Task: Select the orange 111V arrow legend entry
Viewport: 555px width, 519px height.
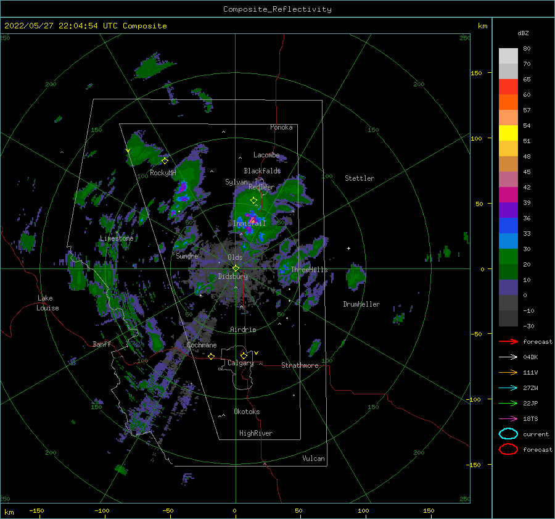Action: click(508, 372)
